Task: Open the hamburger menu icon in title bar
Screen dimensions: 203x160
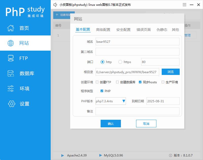Action: pos(184,5)
